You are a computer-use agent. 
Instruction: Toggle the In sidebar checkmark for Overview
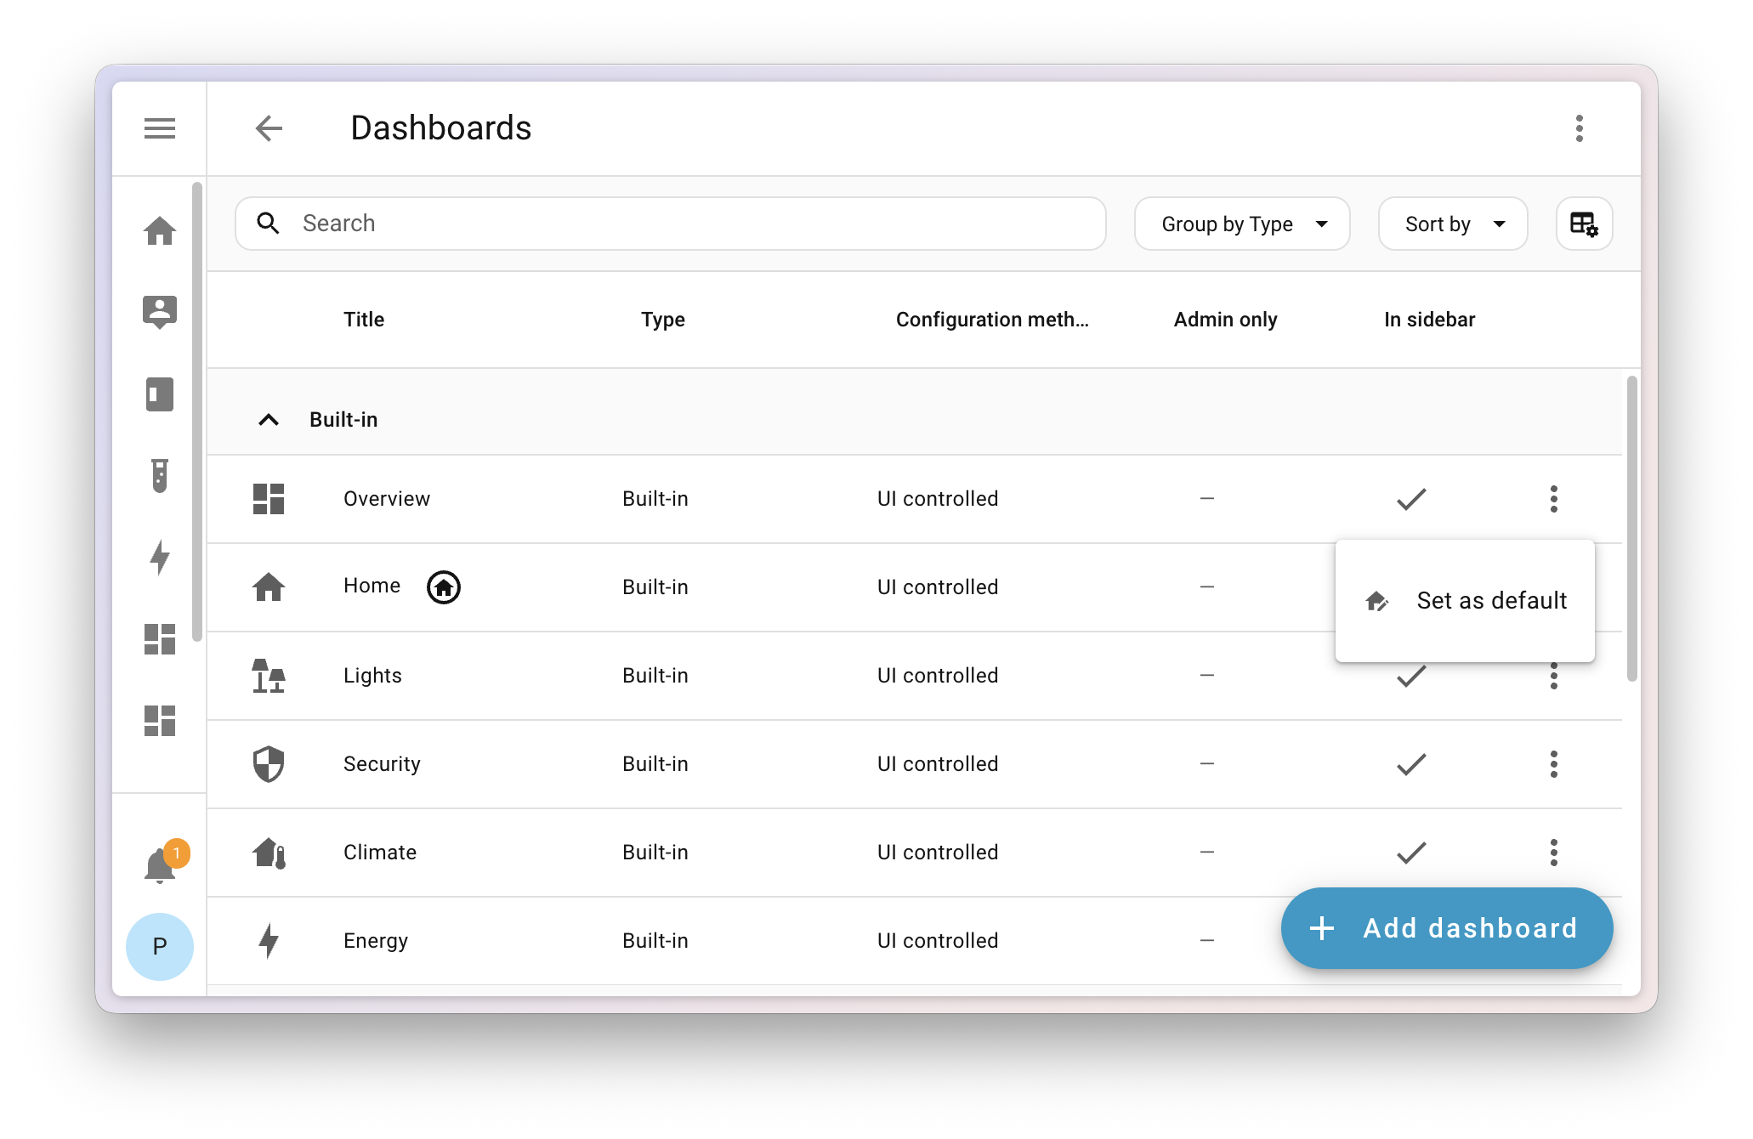(x=1410, y=499)
